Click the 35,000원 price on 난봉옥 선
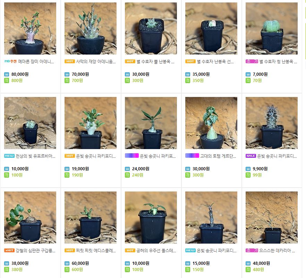 (x=201, y=74)
